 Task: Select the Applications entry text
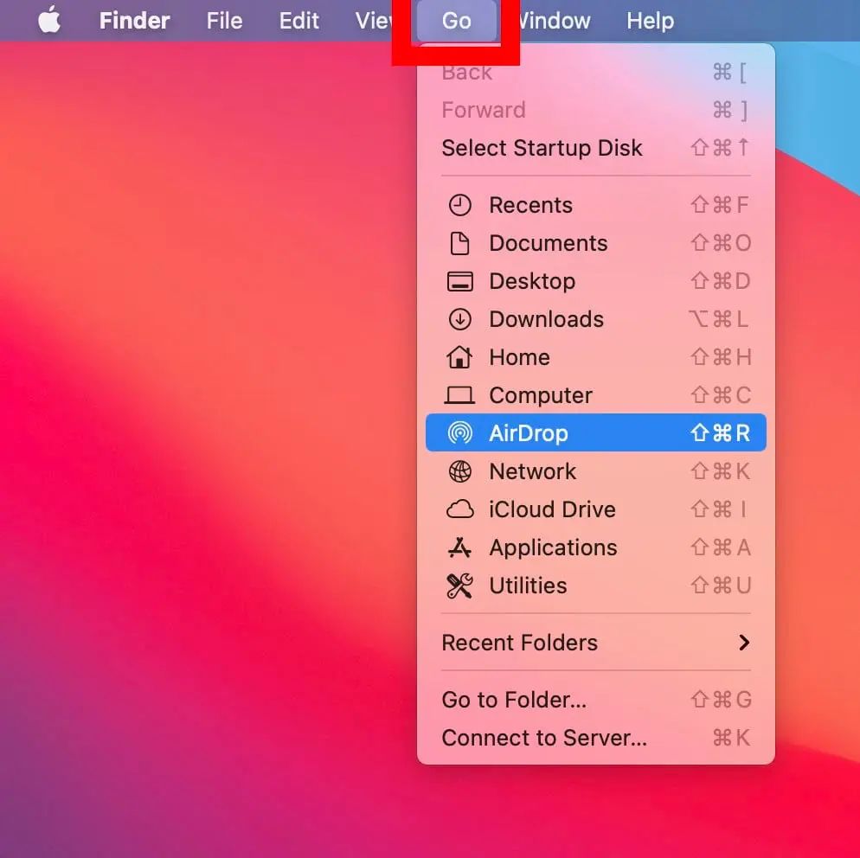point(553,547)
